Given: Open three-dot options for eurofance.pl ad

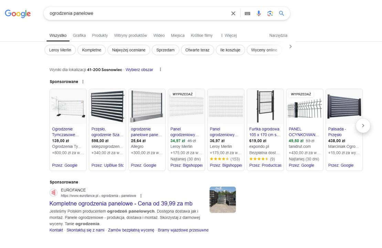Looking at the screenshot, I should [141, 196].
